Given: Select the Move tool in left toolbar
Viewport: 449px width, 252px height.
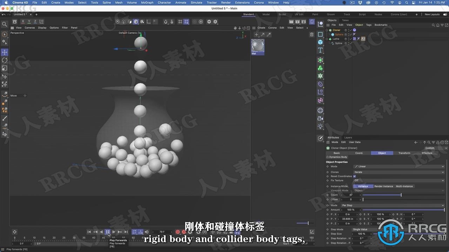Looking at the screenshot, I should point(5,52).
